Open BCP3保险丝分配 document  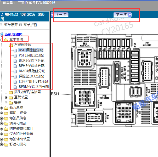click(x=32, y=60)
